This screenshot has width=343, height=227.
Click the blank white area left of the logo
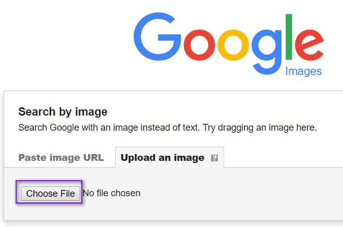point(66,44)
